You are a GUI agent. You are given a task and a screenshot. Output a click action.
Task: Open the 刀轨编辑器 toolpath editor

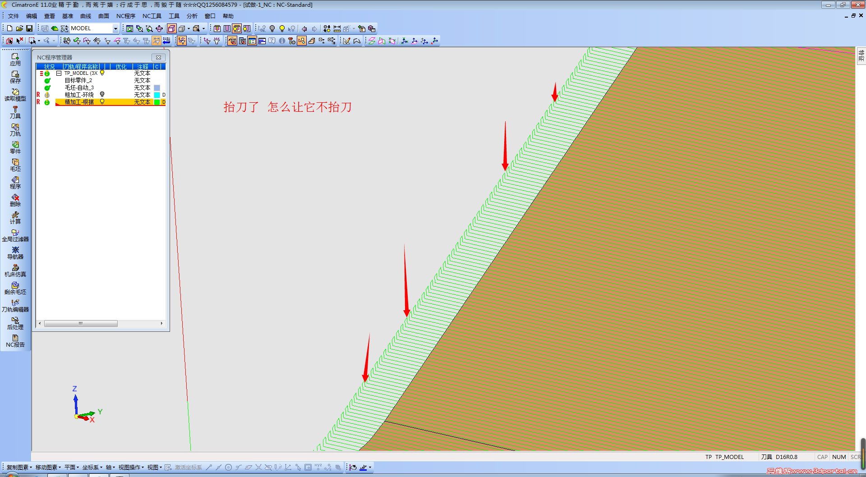click(x=15, y=306)
